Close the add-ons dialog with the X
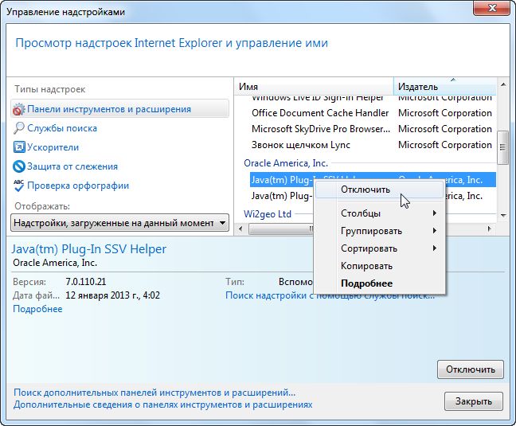This screenshot has width=516, height=426. pos(491,8)
